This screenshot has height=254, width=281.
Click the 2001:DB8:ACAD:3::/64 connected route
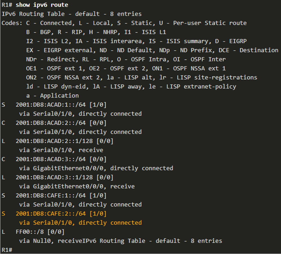coord(54,159)
